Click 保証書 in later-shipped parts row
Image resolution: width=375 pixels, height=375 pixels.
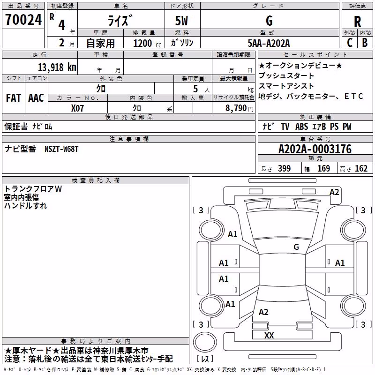click(16, 127)
